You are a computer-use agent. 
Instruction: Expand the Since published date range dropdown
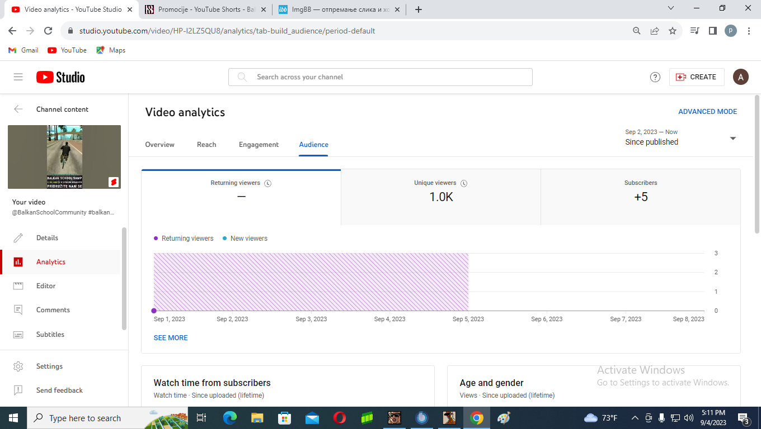pos(733,139)
